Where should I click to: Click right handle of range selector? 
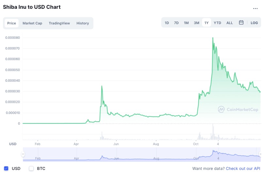tap(260, 154)
